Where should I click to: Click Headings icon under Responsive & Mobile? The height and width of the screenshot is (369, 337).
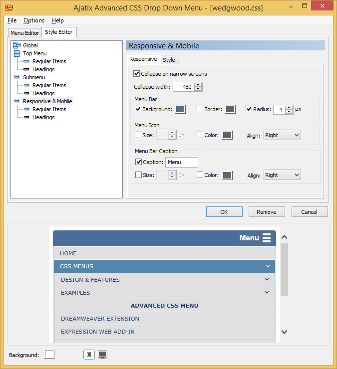click(26, 117)
